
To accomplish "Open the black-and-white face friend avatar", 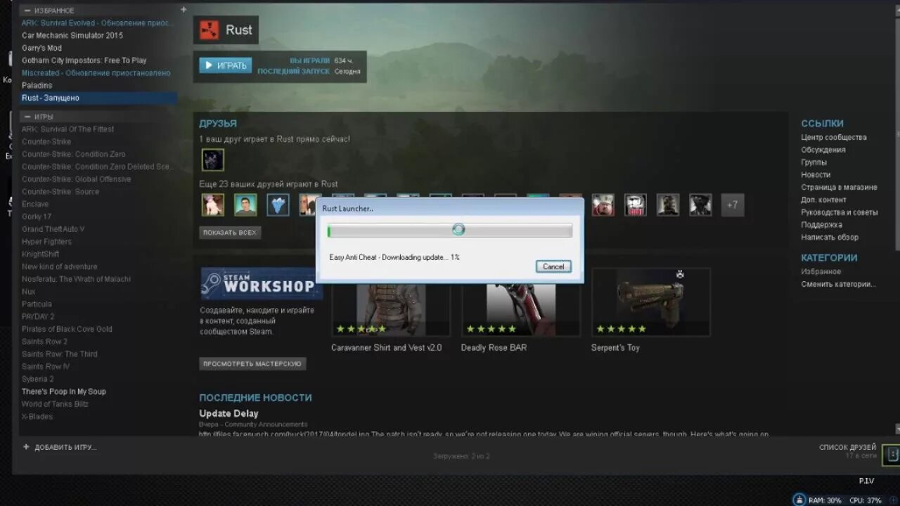I will [700, 205].
